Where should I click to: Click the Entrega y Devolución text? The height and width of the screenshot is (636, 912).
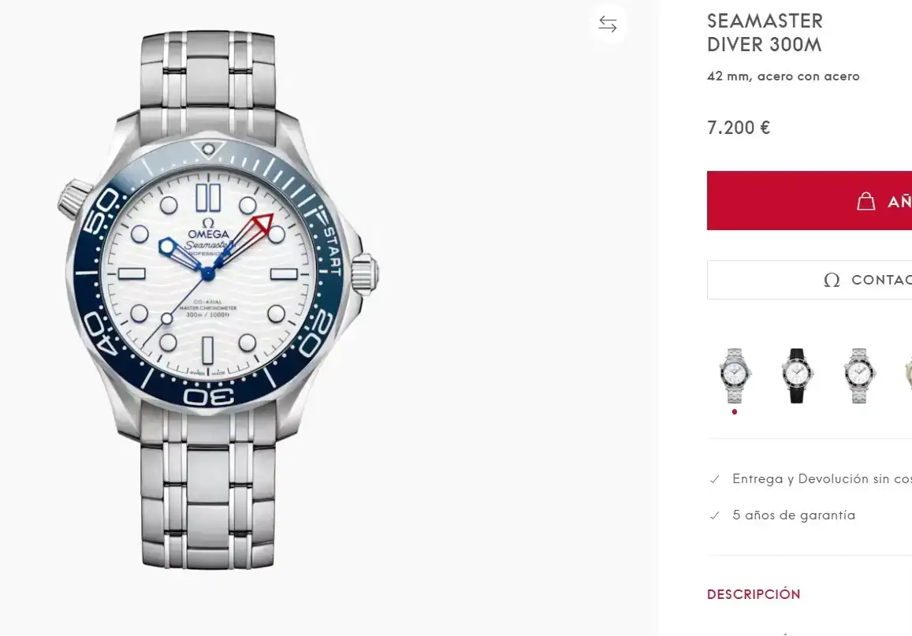pos(821,479)
